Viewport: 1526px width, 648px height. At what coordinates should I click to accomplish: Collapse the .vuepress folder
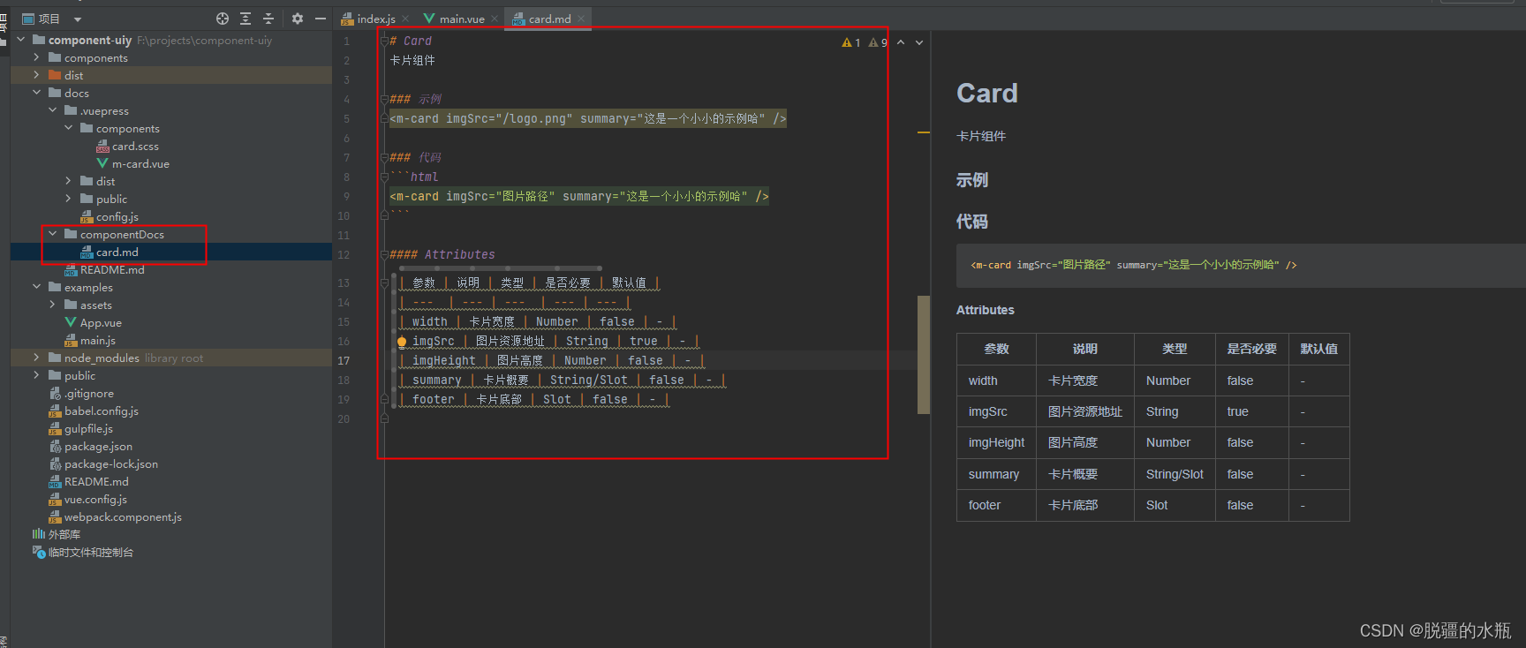pos(52,110)
